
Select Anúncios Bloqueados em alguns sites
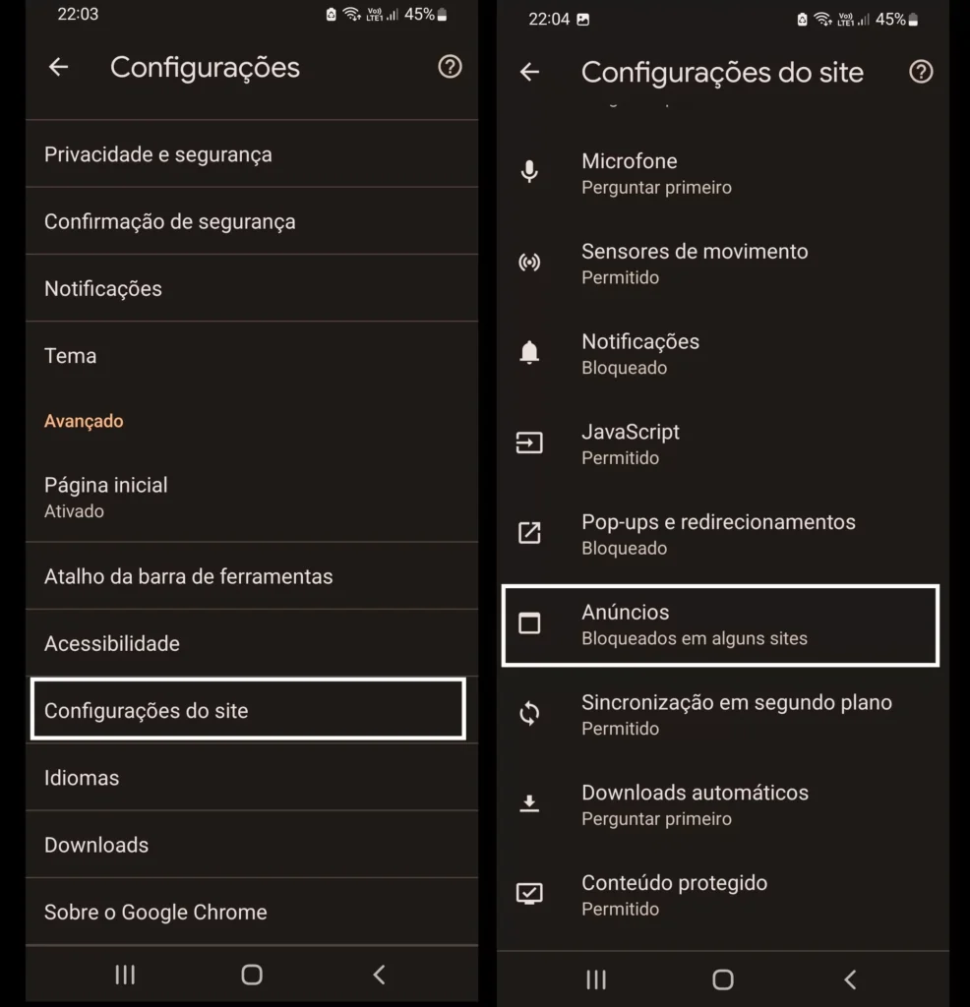720,624
